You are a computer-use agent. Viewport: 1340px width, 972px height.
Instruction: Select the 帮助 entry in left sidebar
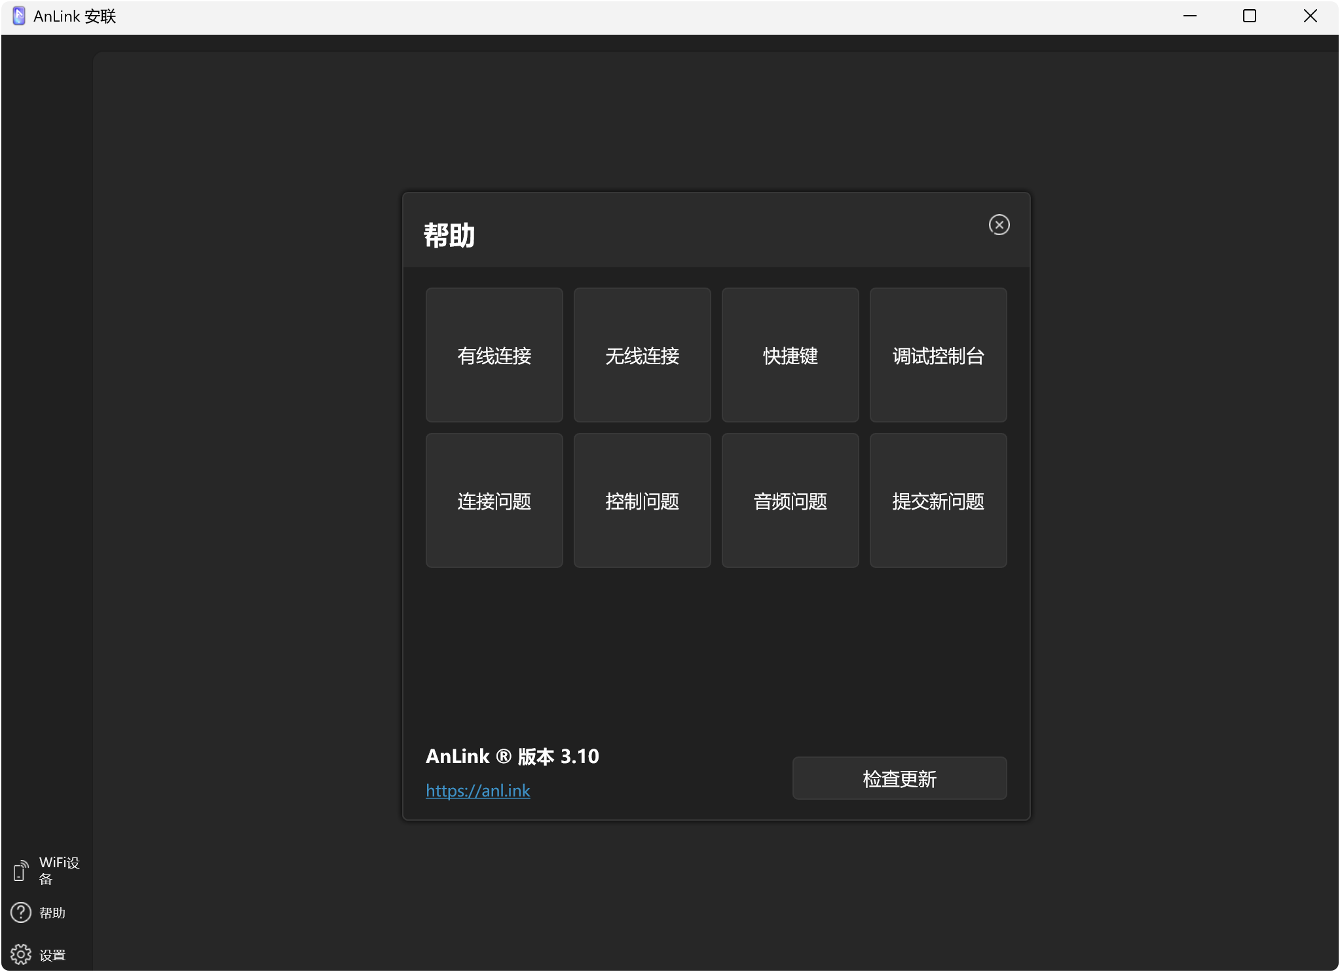click(x=51, y=912)
